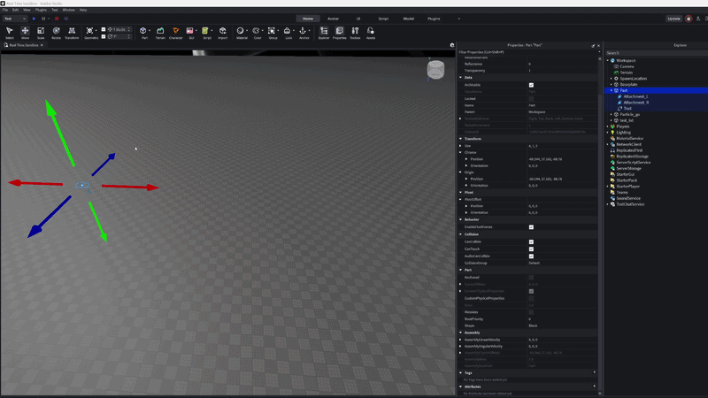Enable the Locked checkbox
This screenshot has height=398, width=708.
[x=531, y=98]
